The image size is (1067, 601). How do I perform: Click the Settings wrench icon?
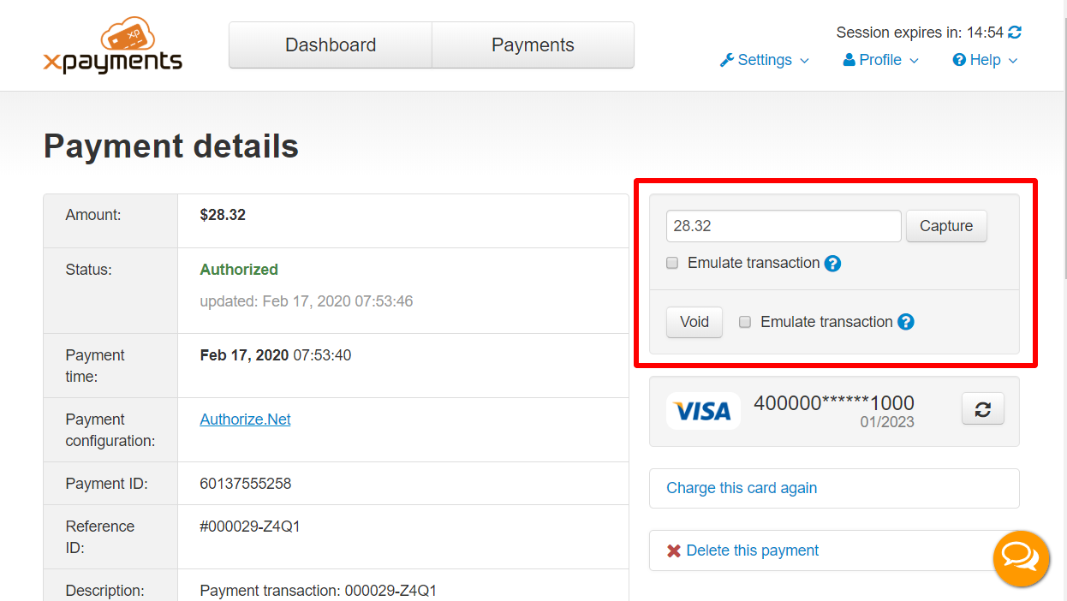[727, 60]
